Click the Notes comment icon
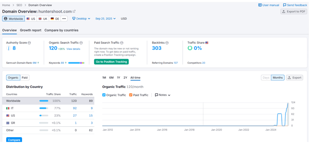 pyautogui.click(x=156, y=95)
